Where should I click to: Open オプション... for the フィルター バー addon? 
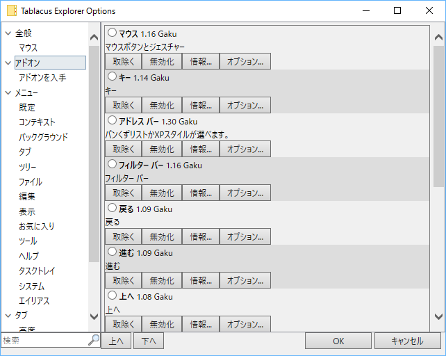[x=245, y=193]
